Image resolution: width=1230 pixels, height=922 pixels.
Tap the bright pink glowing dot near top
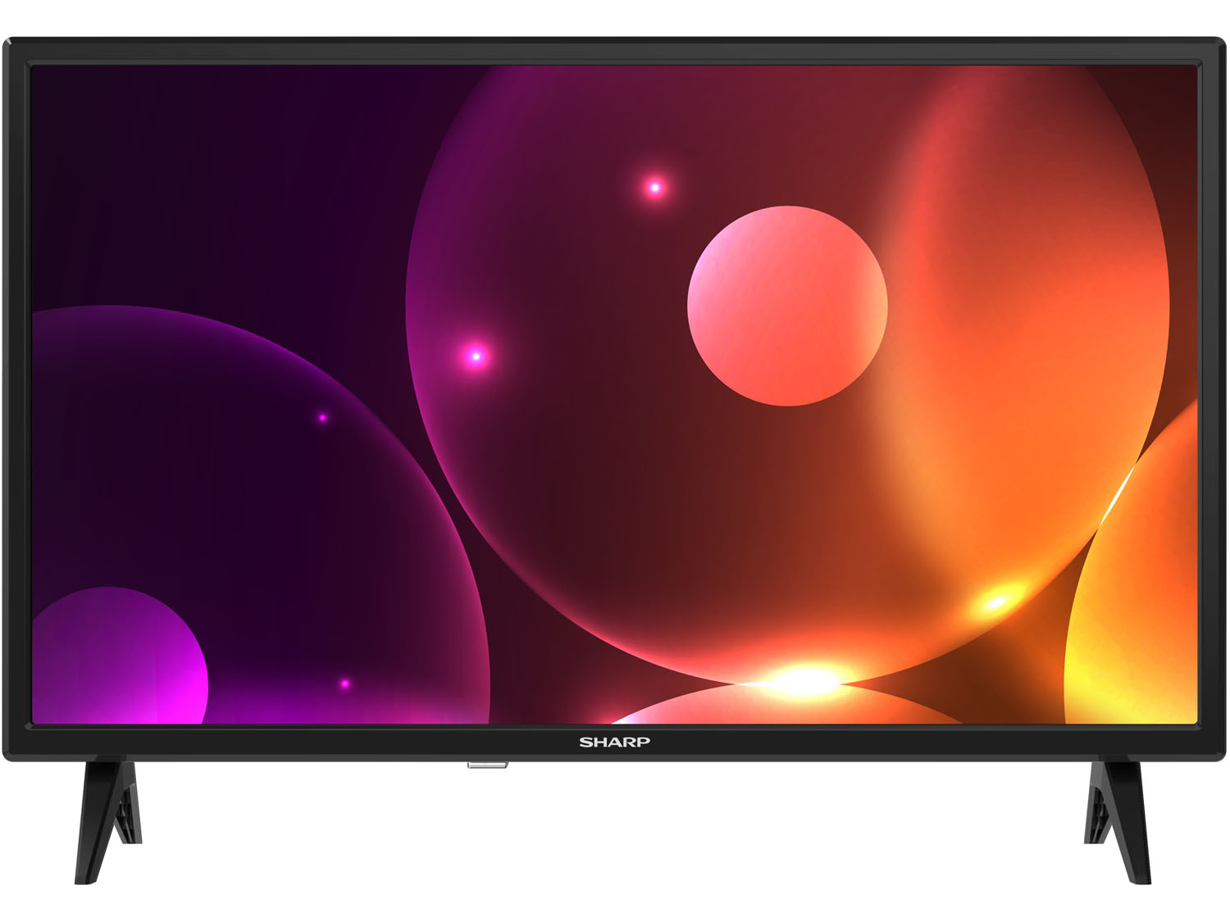point(654,188)
